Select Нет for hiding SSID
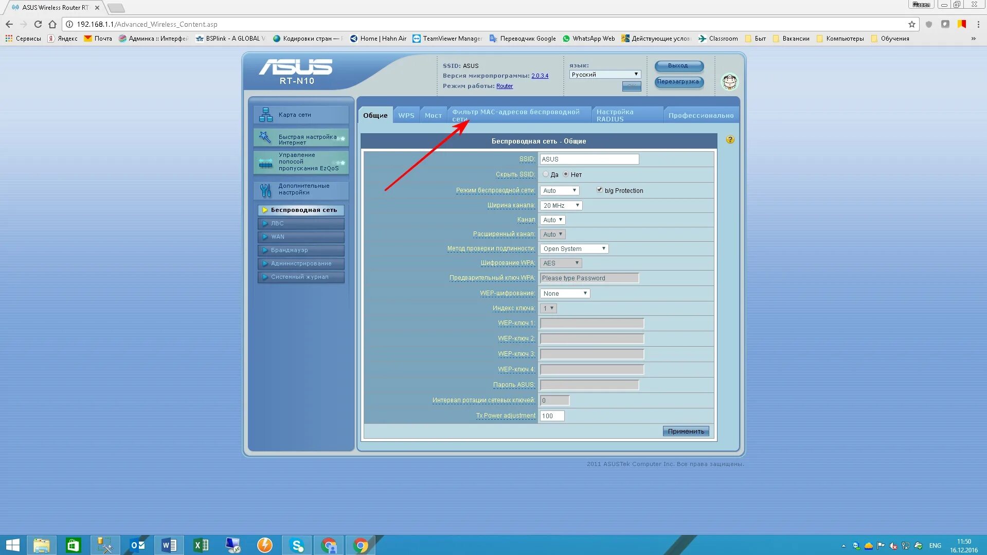987x555 pixels. (566, 174)
